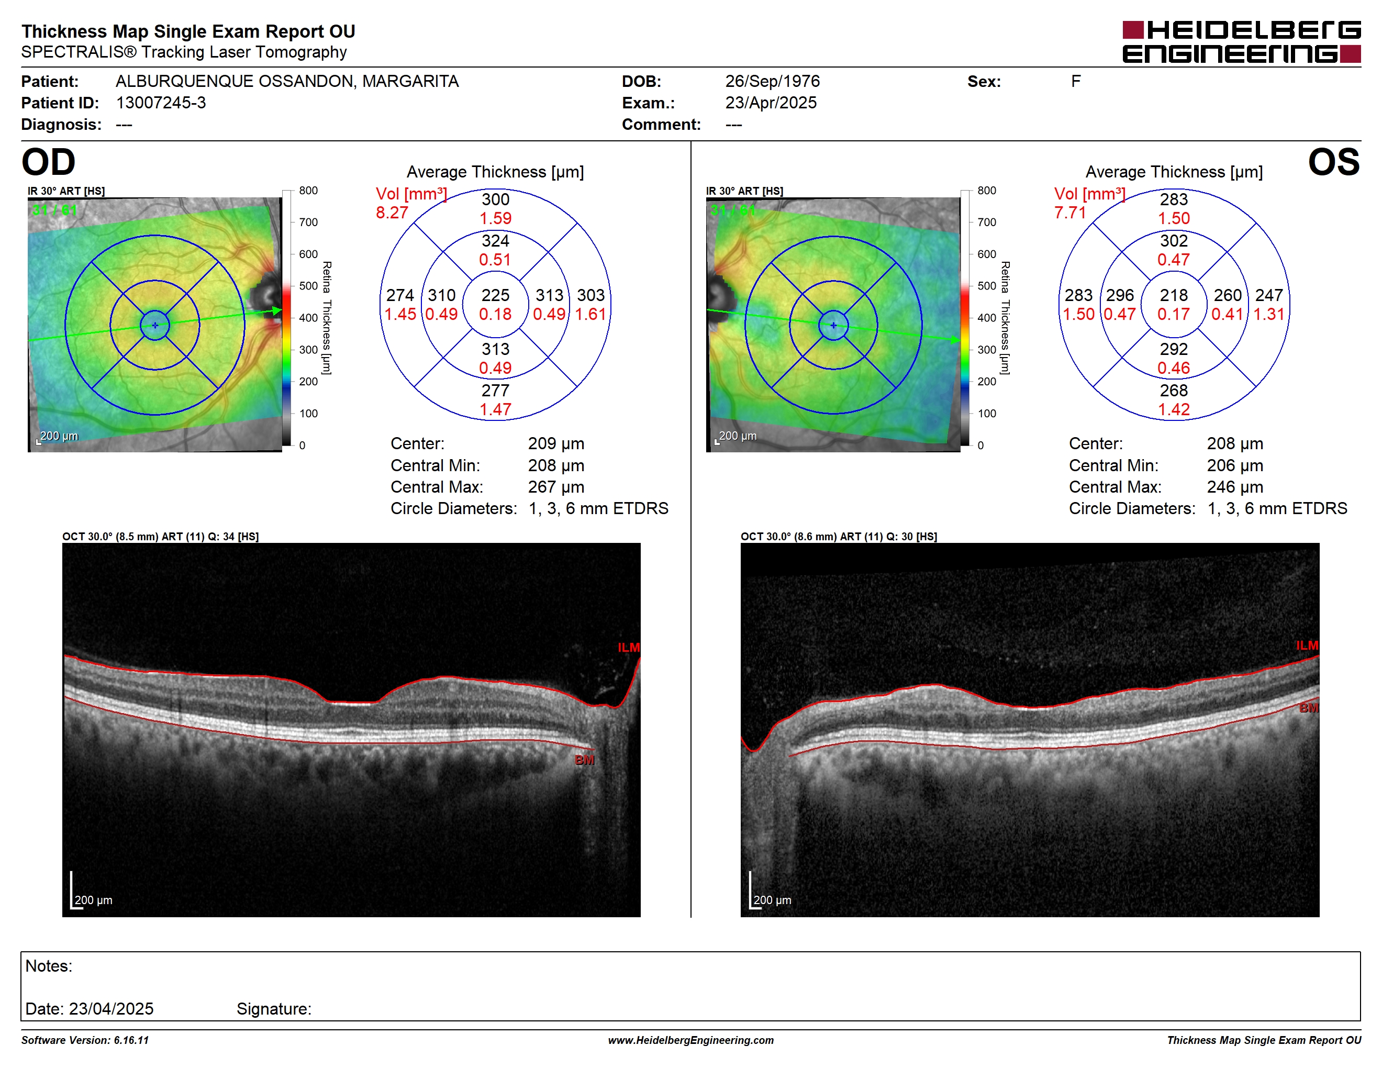Click the Notes field area

(691, 986)
